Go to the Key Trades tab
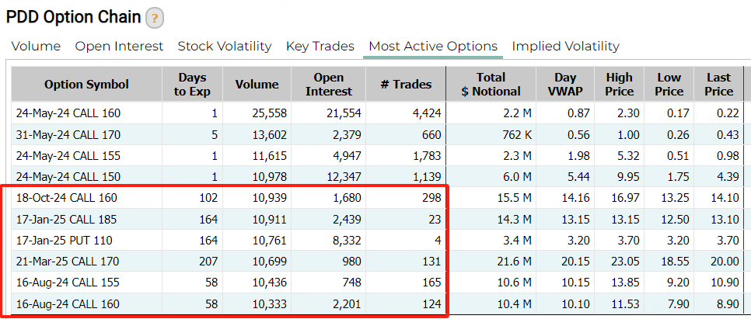The image size is (751, 319). 320,47
